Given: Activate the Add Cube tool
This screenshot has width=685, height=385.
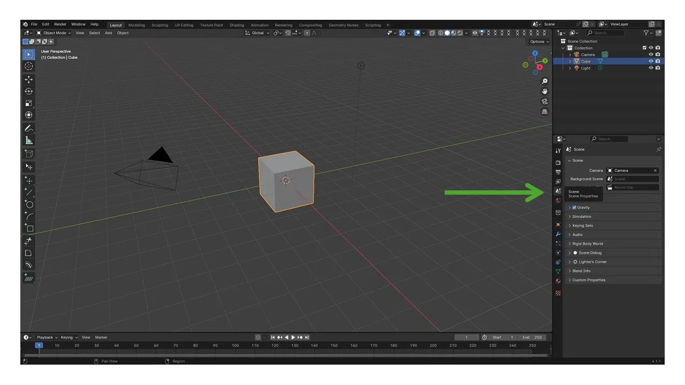Looking at the screenshot, I should click(x=28, y=153).
